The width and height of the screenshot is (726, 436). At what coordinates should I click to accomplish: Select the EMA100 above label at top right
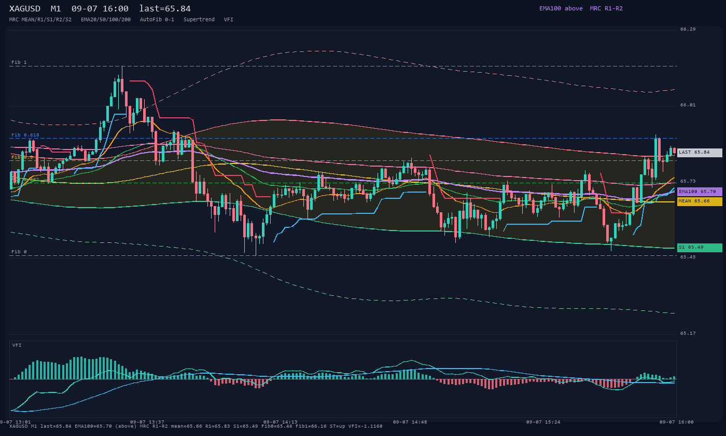click(561, 8)
